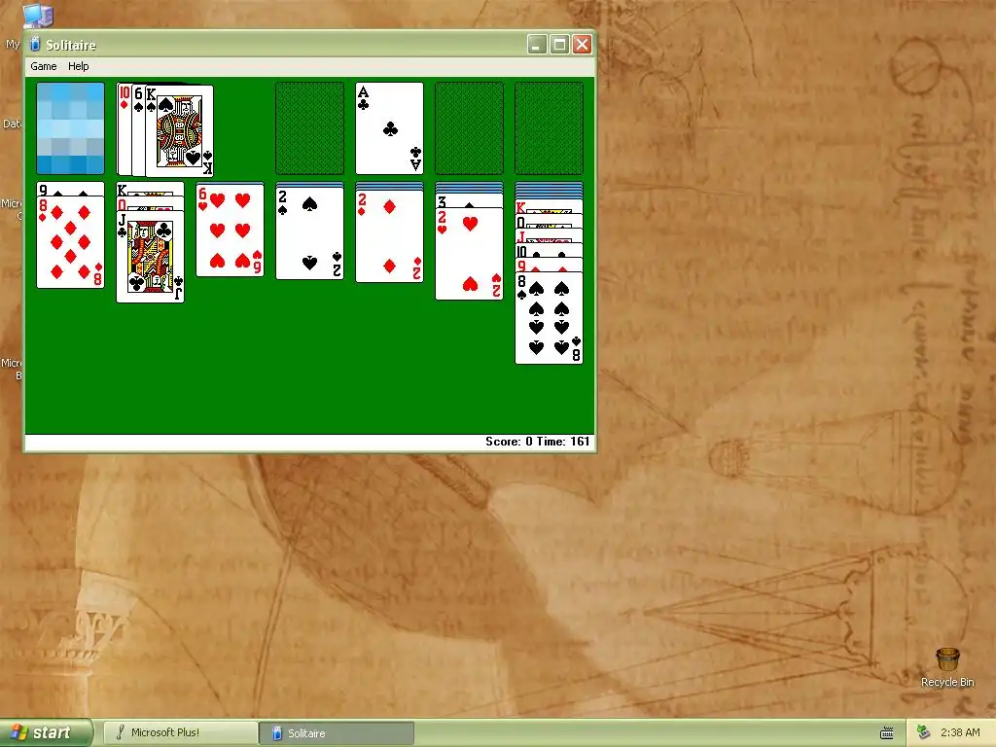Click the first empty foundation slot

pos(309,127)
